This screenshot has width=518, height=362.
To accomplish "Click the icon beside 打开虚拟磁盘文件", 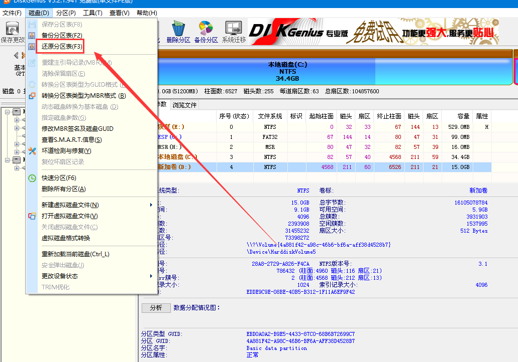I will [32, 216].
